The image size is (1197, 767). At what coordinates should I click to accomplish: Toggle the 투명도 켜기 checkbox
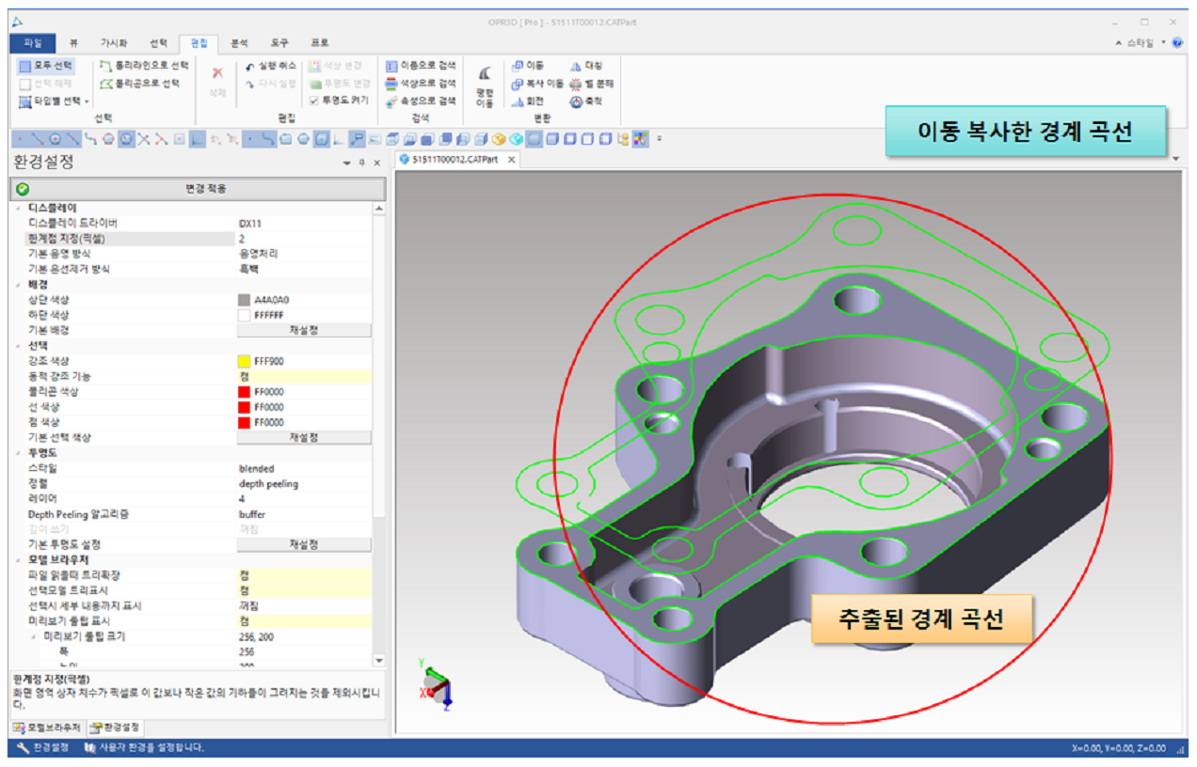tap(314, 100)
